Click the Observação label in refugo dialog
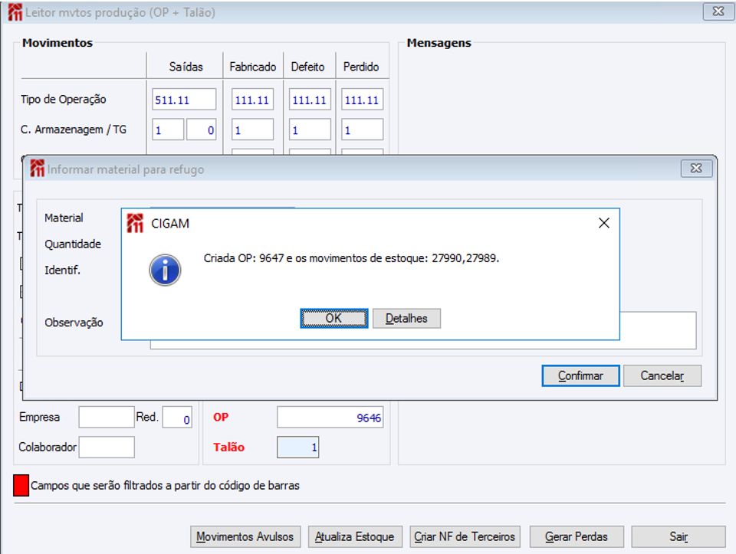The height and width of the screenshot is (554, 736). (74, 323)
